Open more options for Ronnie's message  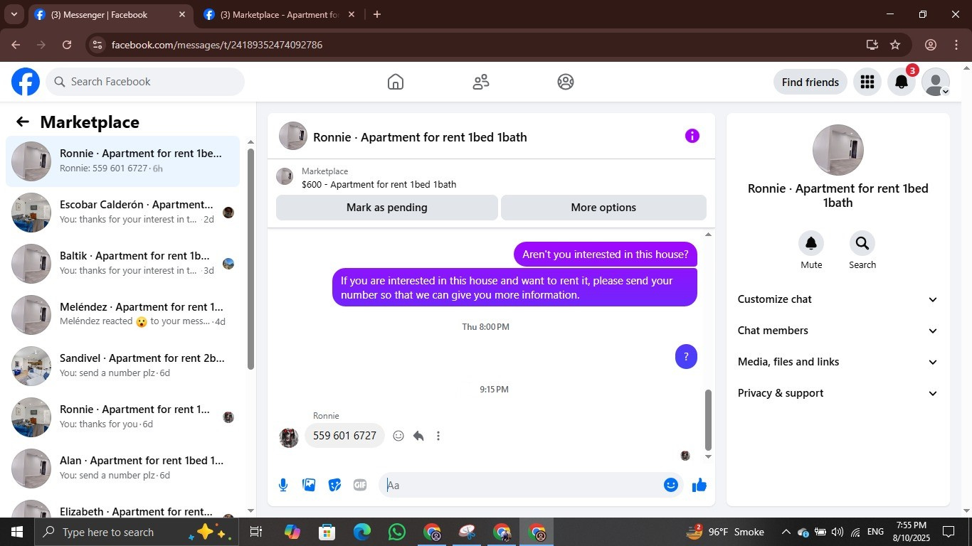438,436
